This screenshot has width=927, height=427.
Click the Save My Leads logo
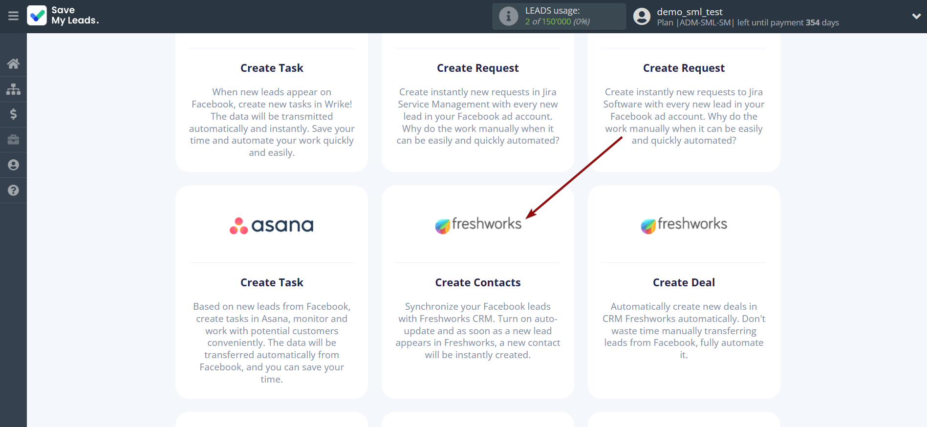coord(63,16)
